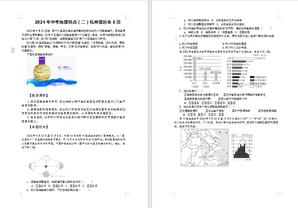Click the axis label 京津冀
Viewport: 298px width, 208px height.
click(216, 83)
